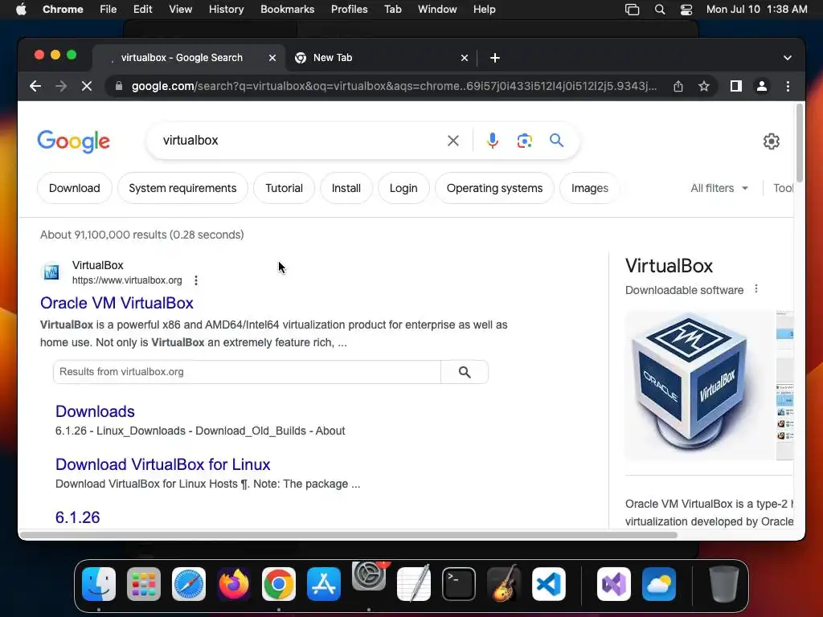Screen dimensions: 823x617
Task: Open Chrome three-dot menu
Action: (x=788, y=86)
